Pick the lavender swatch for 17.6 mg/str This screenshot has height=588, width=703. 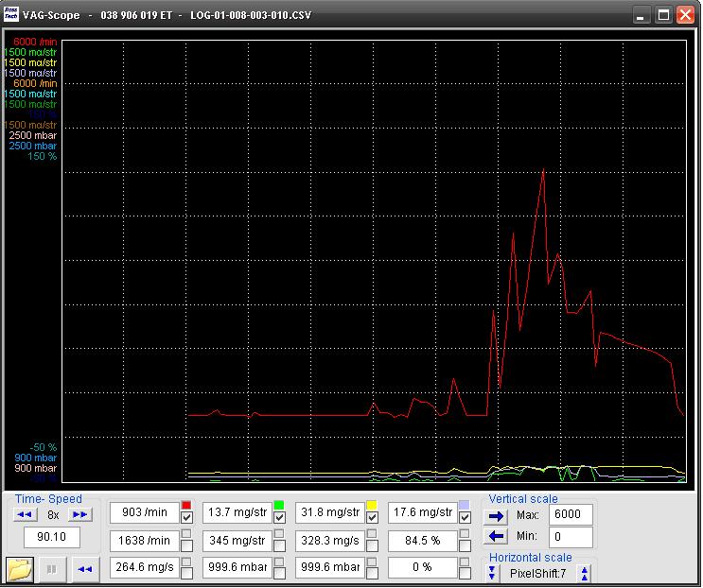click(465, 506)
